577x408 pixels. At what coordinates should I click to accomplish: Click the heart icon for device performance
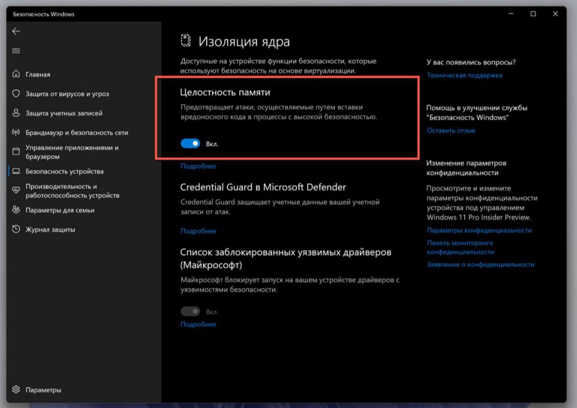pyautogui.click(x=16, y=191)
